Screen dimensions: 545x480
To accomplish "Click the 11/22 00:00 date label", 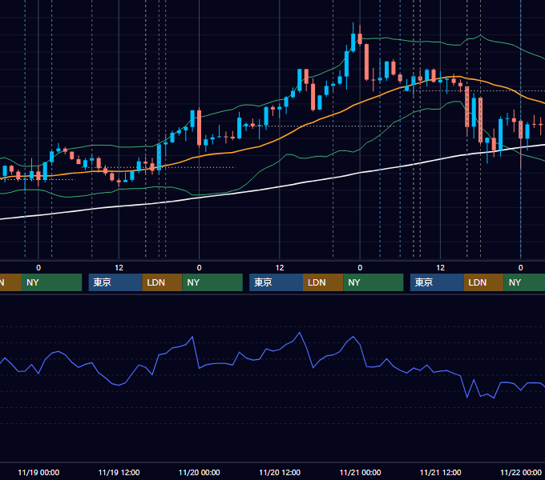I will [521, 472].
